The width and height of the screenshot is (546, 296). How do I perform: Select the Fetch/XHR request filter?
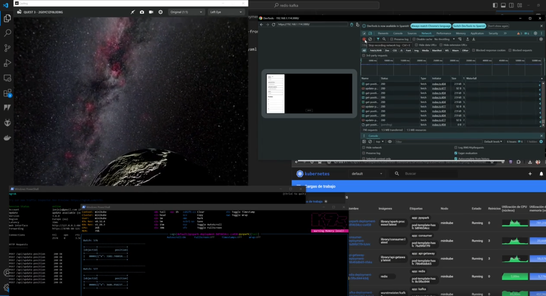[x=375, y=50]
